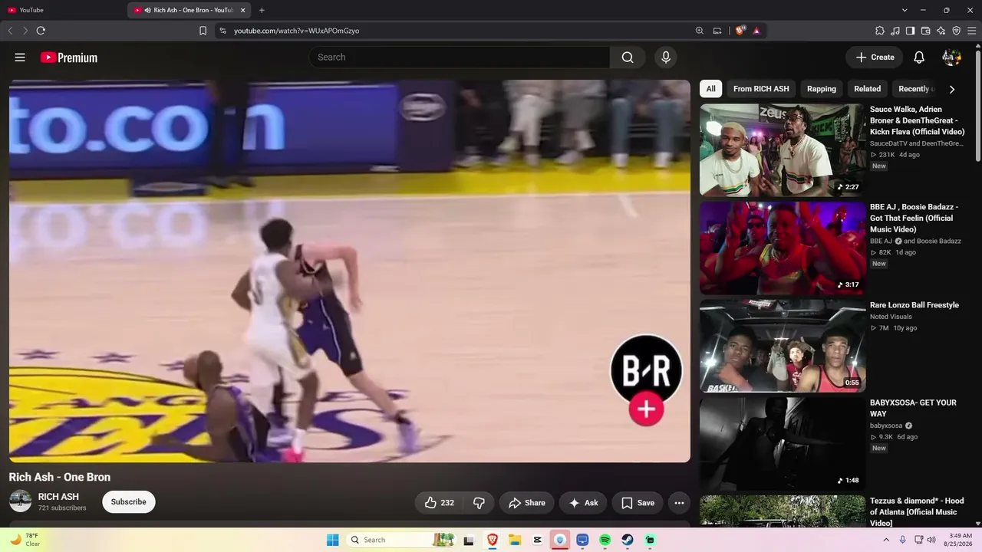Dislike the Rich Ash video
Screen dimensions: 982x552
pyautogui.click(x=479, y=503)
